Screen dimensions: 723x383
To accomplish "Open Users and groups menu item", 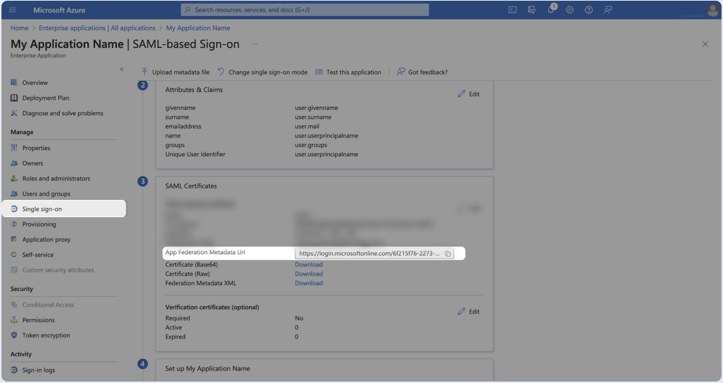I will (46, 194).
